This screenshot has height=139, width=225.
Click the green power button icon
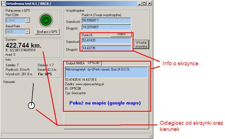click(46, 20)
